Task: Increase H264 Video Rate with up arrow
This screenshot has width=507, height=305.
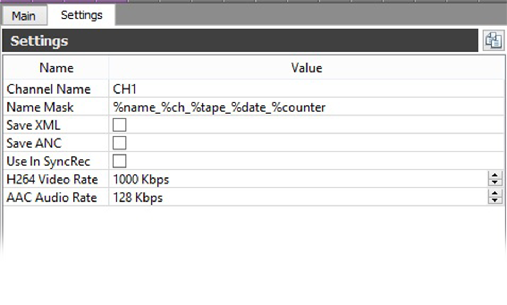Action: click(495, 175)
